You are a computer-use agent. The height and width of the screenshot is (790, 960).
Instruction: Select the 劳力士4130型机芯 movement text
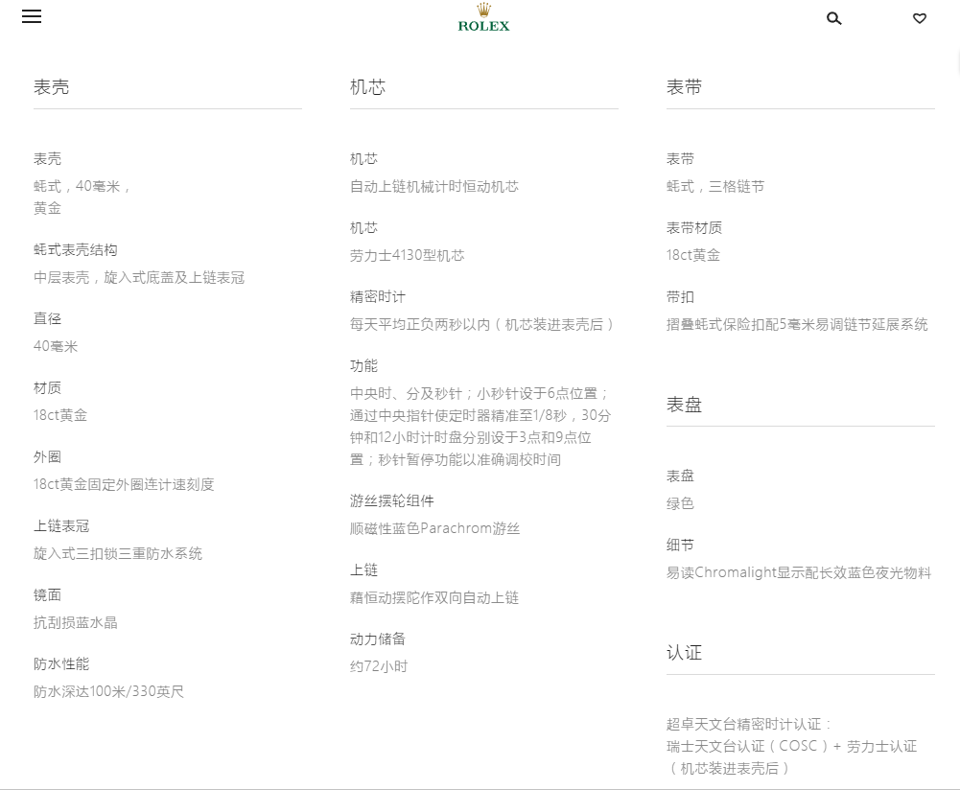[x=407, y=255]
